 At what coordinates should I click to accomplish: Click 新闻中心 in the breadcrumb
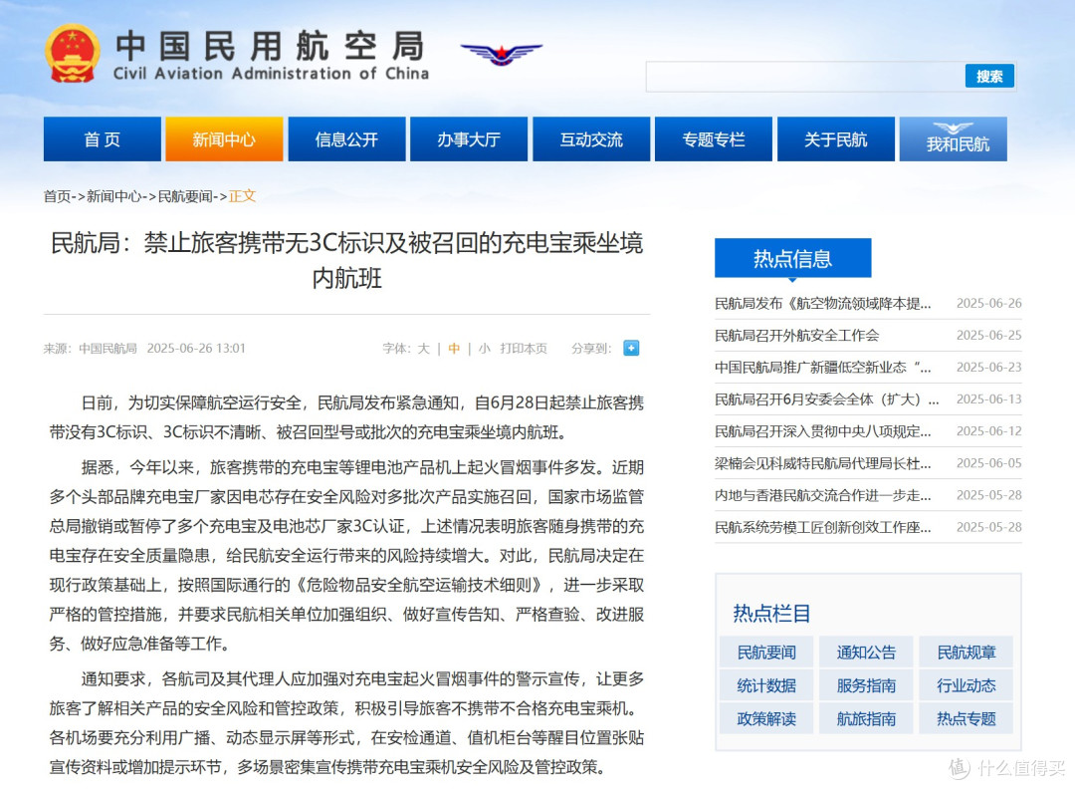point(113,196)
